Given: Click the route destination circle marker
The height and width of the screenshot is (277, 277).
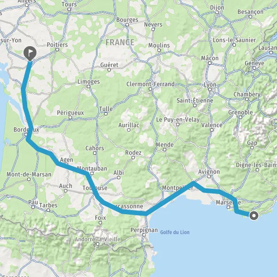Looking at the screenshot, I should point(254,216).
